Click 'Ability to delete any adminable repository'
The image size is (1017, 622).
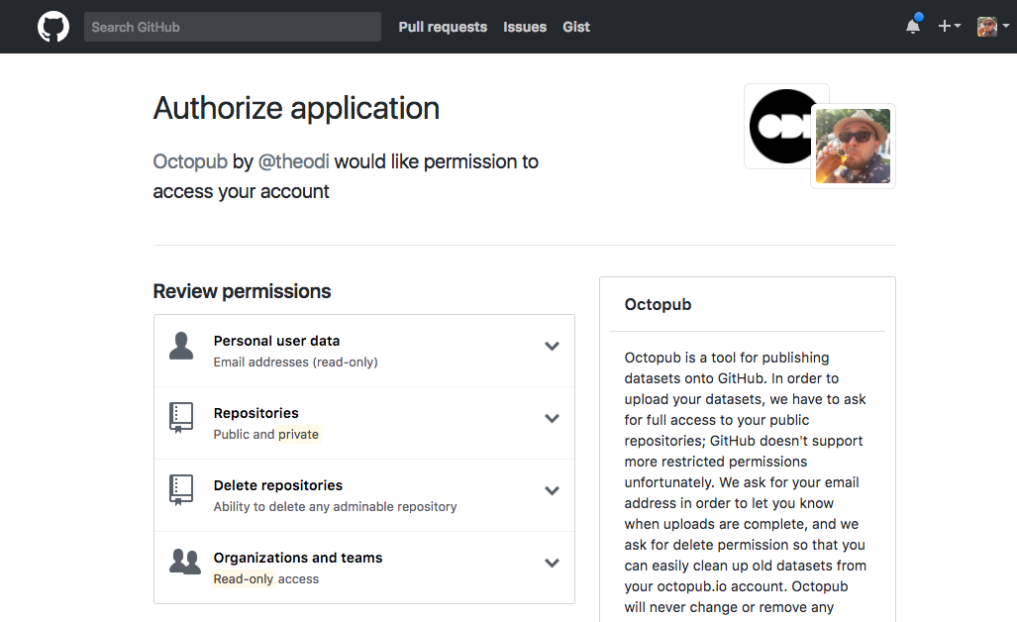[x=335, y=506]
